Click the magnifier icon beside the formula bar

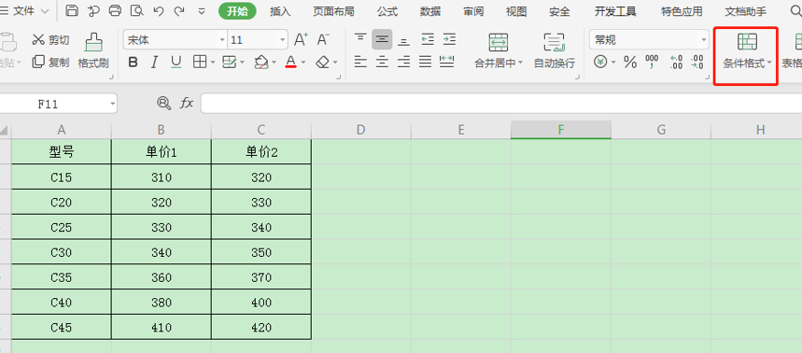pos(163,104)
